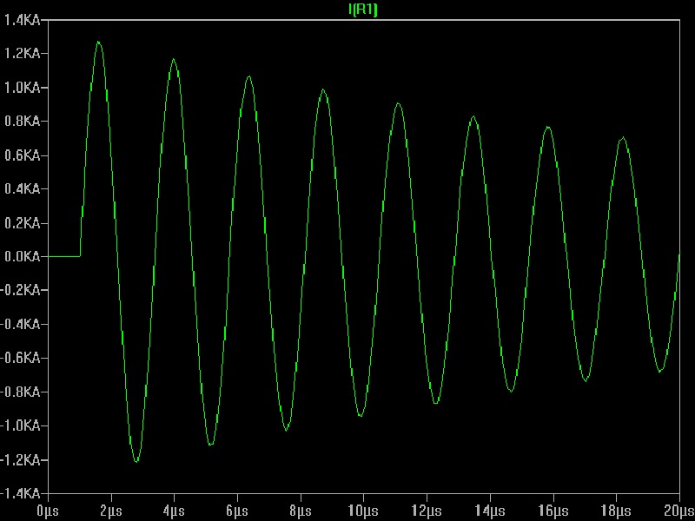Click the 0.0KA y-axis label
The height and width of the screenshot is (521, 695).
22,257
